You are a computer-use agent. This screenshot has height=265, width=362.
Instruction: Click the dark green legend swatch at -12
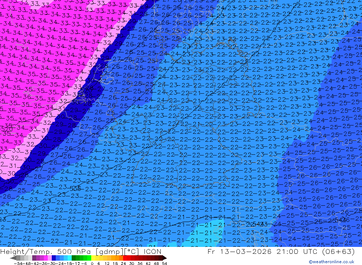point(73,258)
